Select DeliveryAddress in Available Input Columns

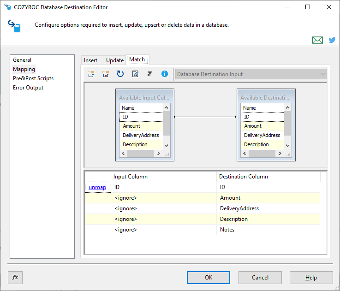tap(141, 135)
